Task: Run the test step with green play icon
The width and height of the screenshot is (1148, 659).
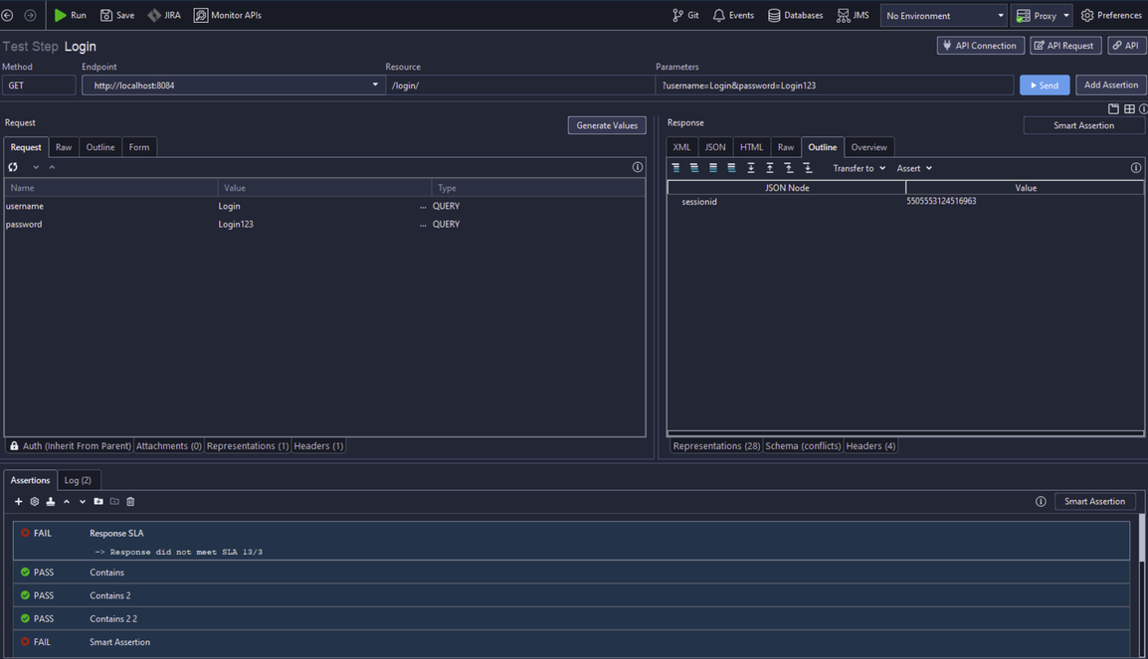Action: [70, 15]
